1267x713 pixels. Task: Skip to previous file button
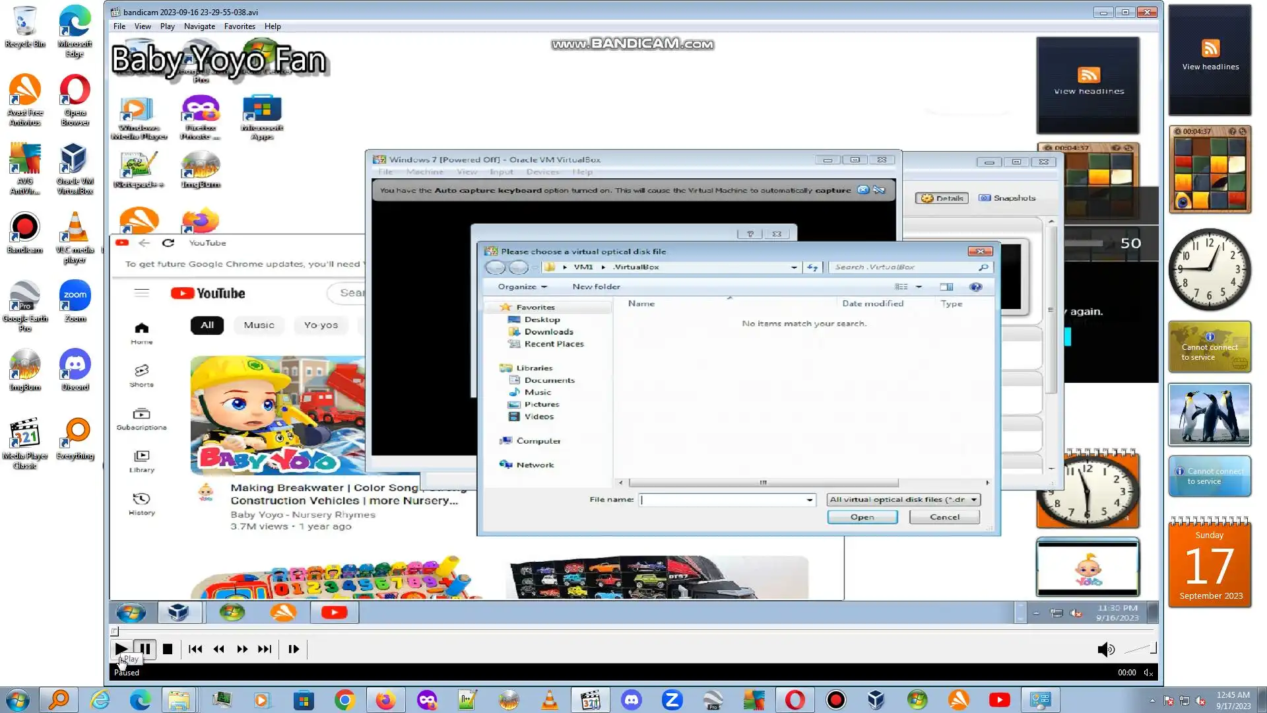[195, 649]
